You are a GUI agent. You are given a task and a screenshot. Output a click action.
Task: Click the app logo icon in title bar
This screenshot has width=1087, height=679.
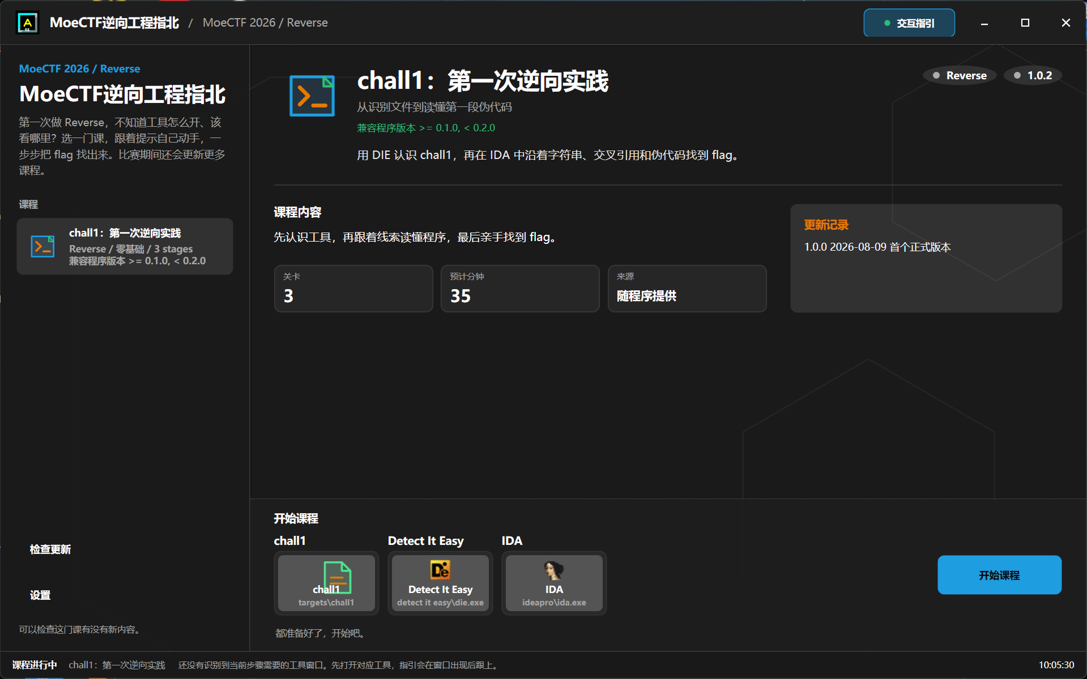(x=27, y=23)
